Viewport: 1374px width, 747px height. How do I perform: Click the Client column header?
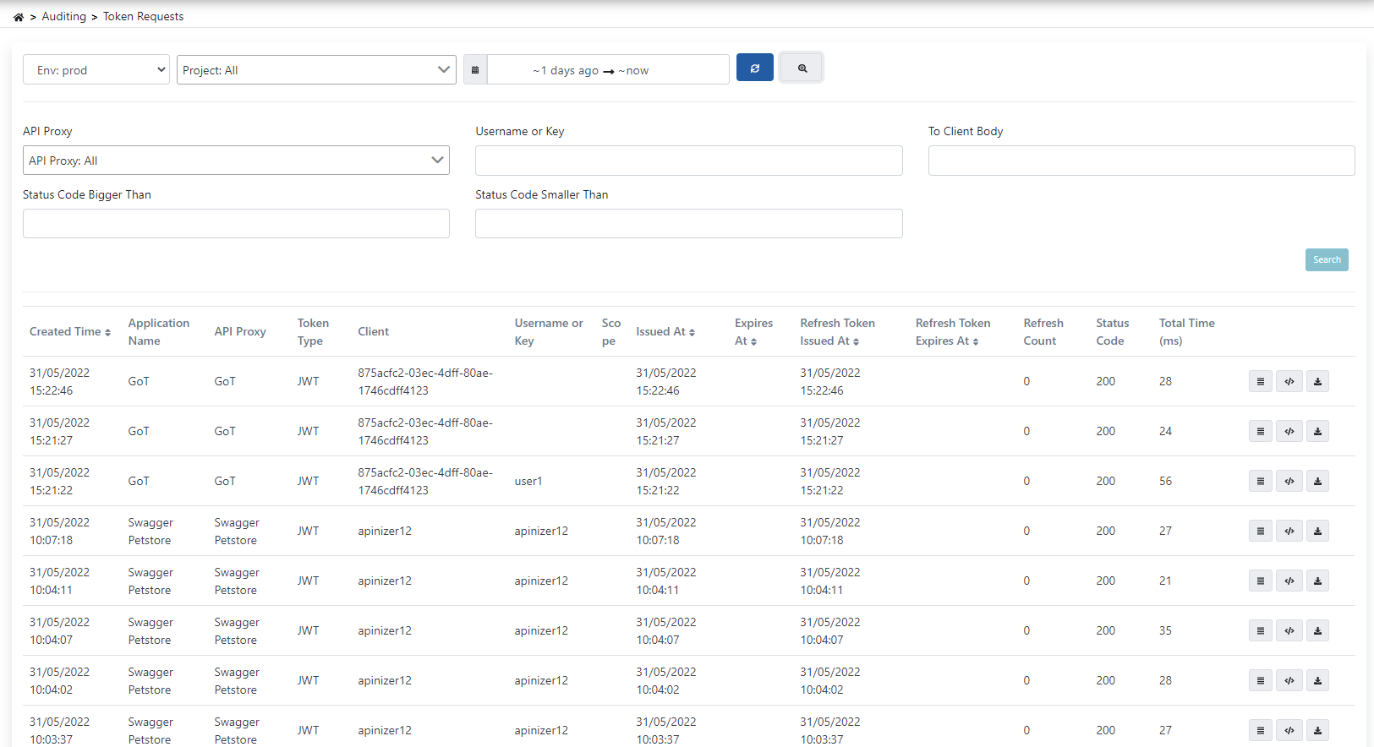(373, 332)
